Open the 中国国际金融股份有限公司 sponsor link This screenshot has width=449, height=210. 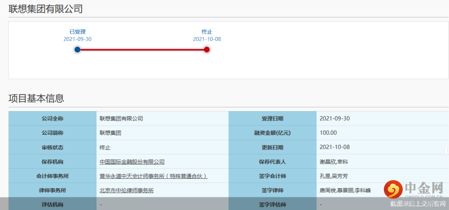click(132, 162)
